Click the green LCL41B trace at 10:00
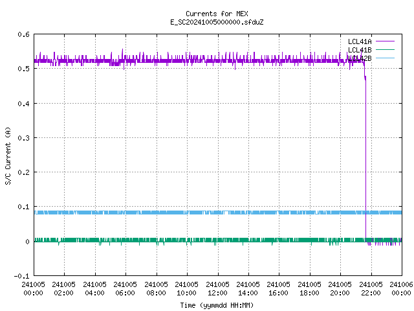 coord(188,240)
